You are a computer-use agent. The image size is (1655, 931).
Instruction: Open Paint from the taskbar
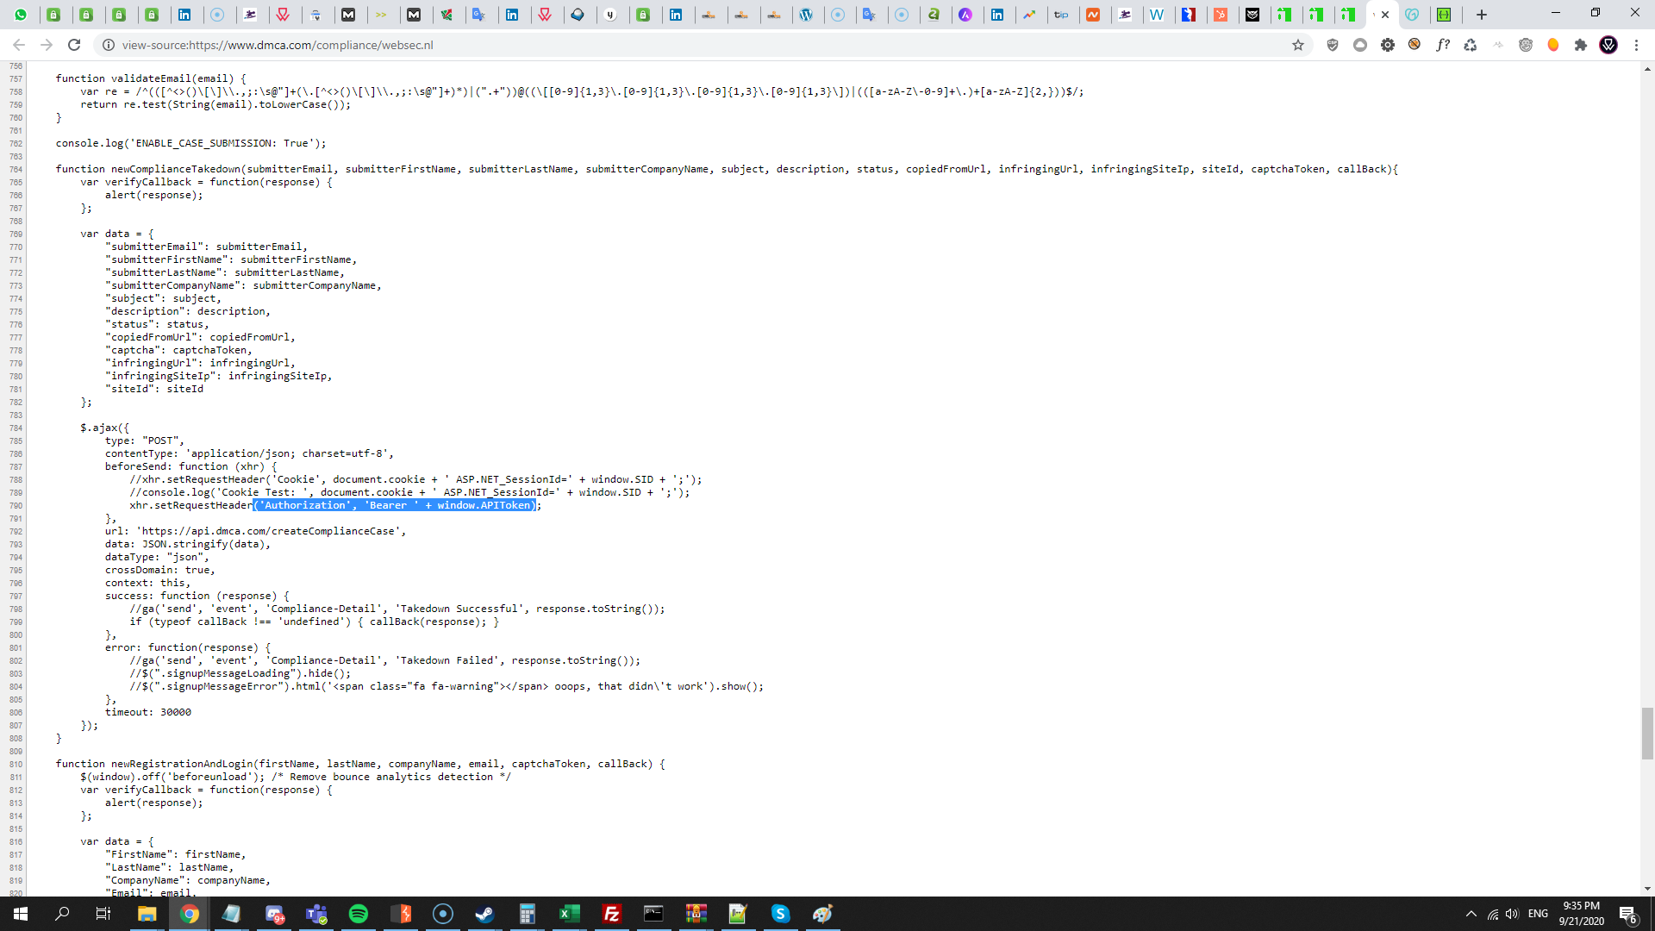pos(822,914)
